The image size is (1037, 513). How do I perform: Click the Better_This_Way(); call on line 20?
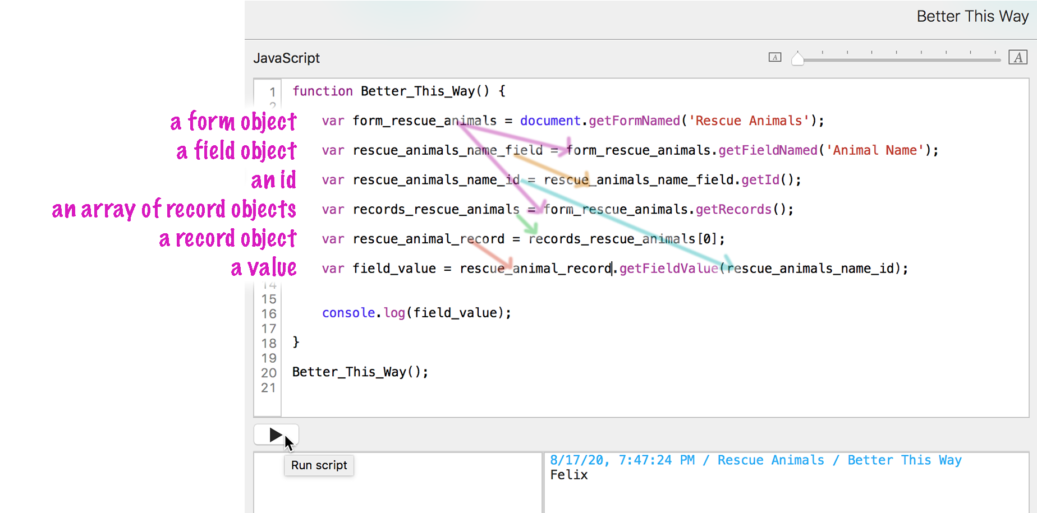pyautogui.click(x=360, y=372)
